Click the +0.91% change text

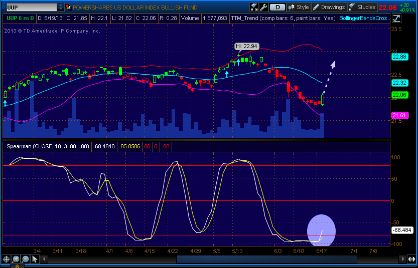[408, 10]
